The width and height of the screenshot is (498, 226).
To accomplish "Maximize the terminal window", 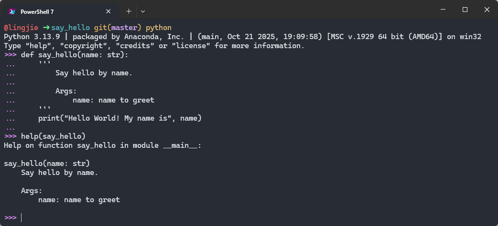I will click(465, 10).
